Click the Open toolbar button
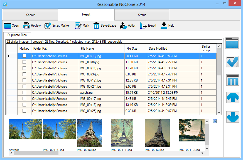243x160 pixels. [11, 26]
